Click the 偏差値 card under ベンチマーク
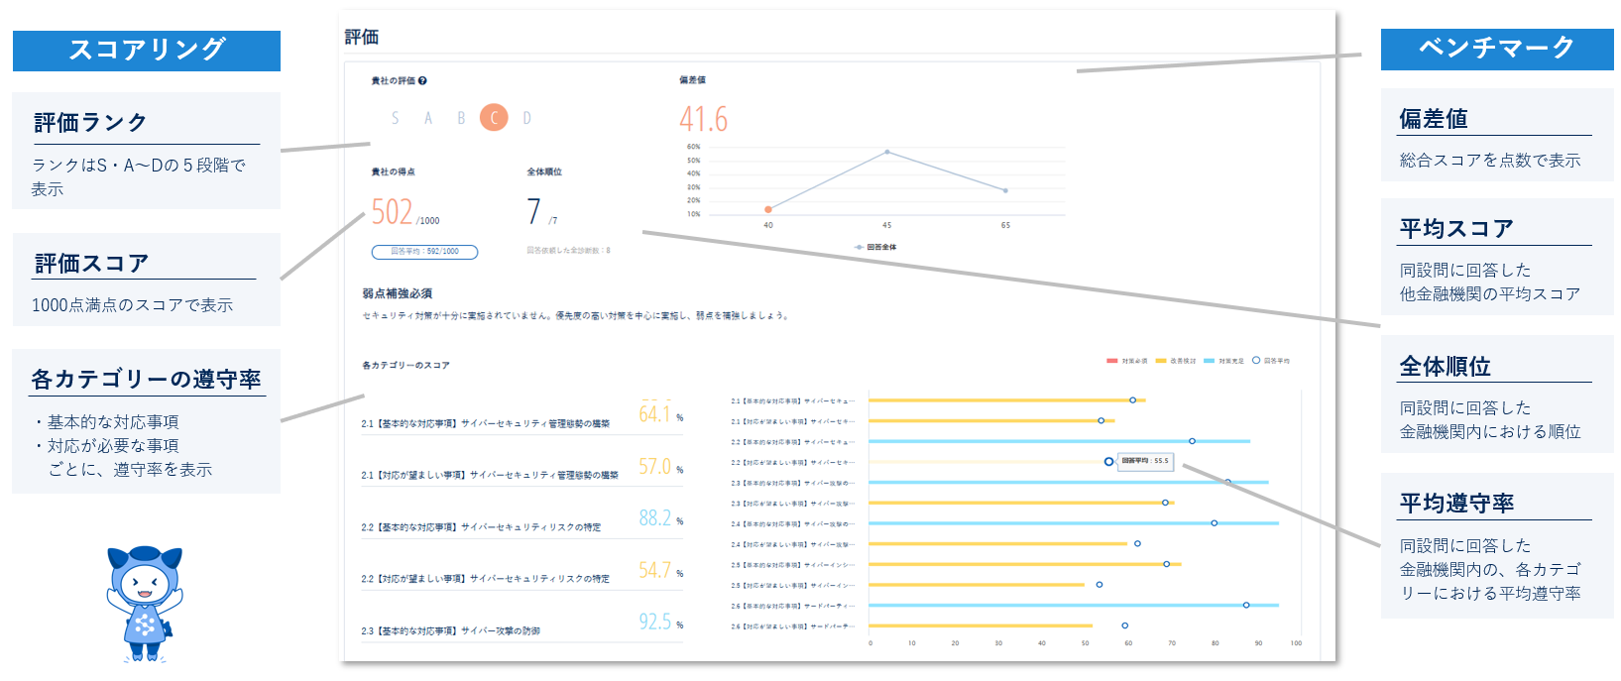The width and height of the screenshot is (1621, 681). (1497, 135)
